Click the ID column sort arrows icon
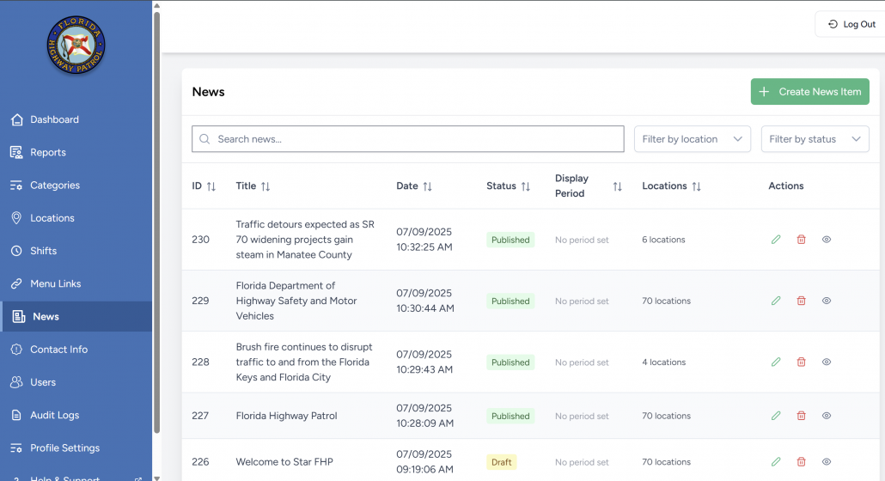 [211, 186]
